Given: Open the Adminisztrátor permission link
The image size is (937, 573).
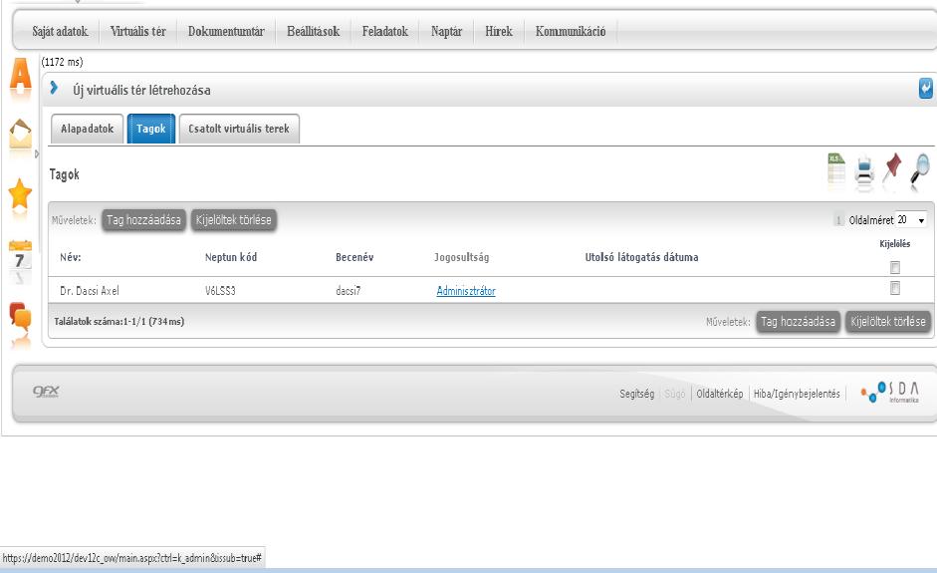Looking at the screenshot, I should click(x=466, y=291).
